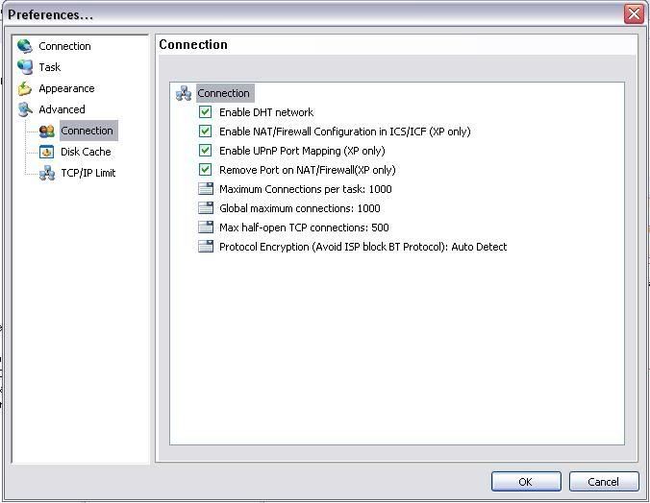
Task: Toggle Remove Port on NAT/Firewall checkbox
Action: [x=205, y=169]
